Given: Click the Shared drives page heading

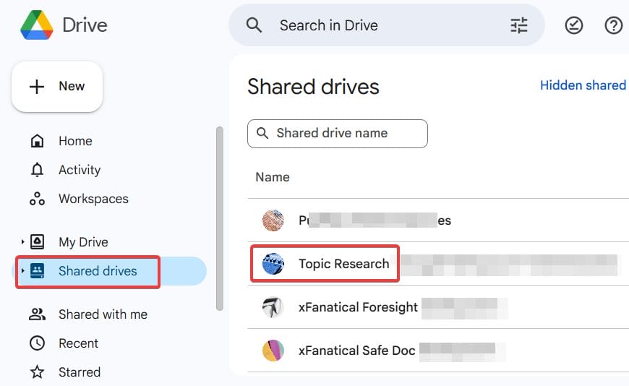Looking at the screenshot, I should pyautogui.click(x=313, y=86).
